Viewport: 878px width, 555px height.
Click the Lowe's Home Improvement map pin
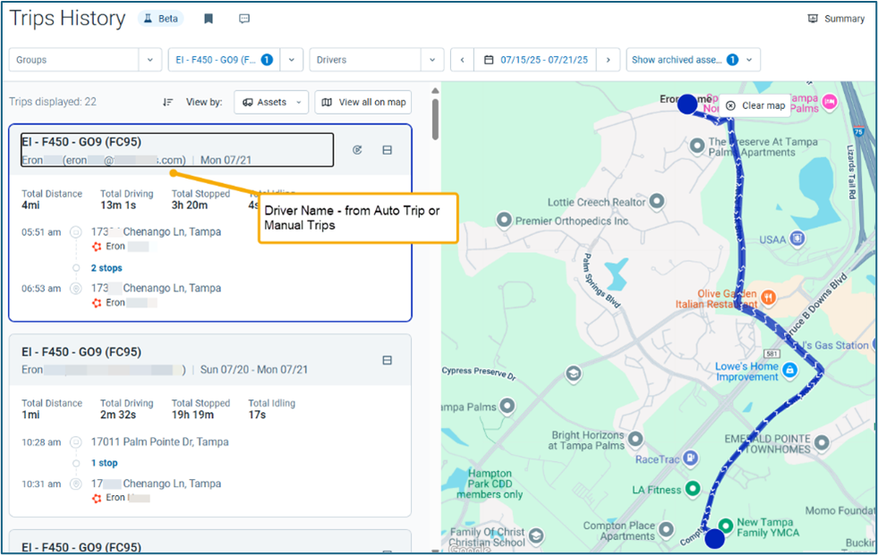[x=789, y=370]
